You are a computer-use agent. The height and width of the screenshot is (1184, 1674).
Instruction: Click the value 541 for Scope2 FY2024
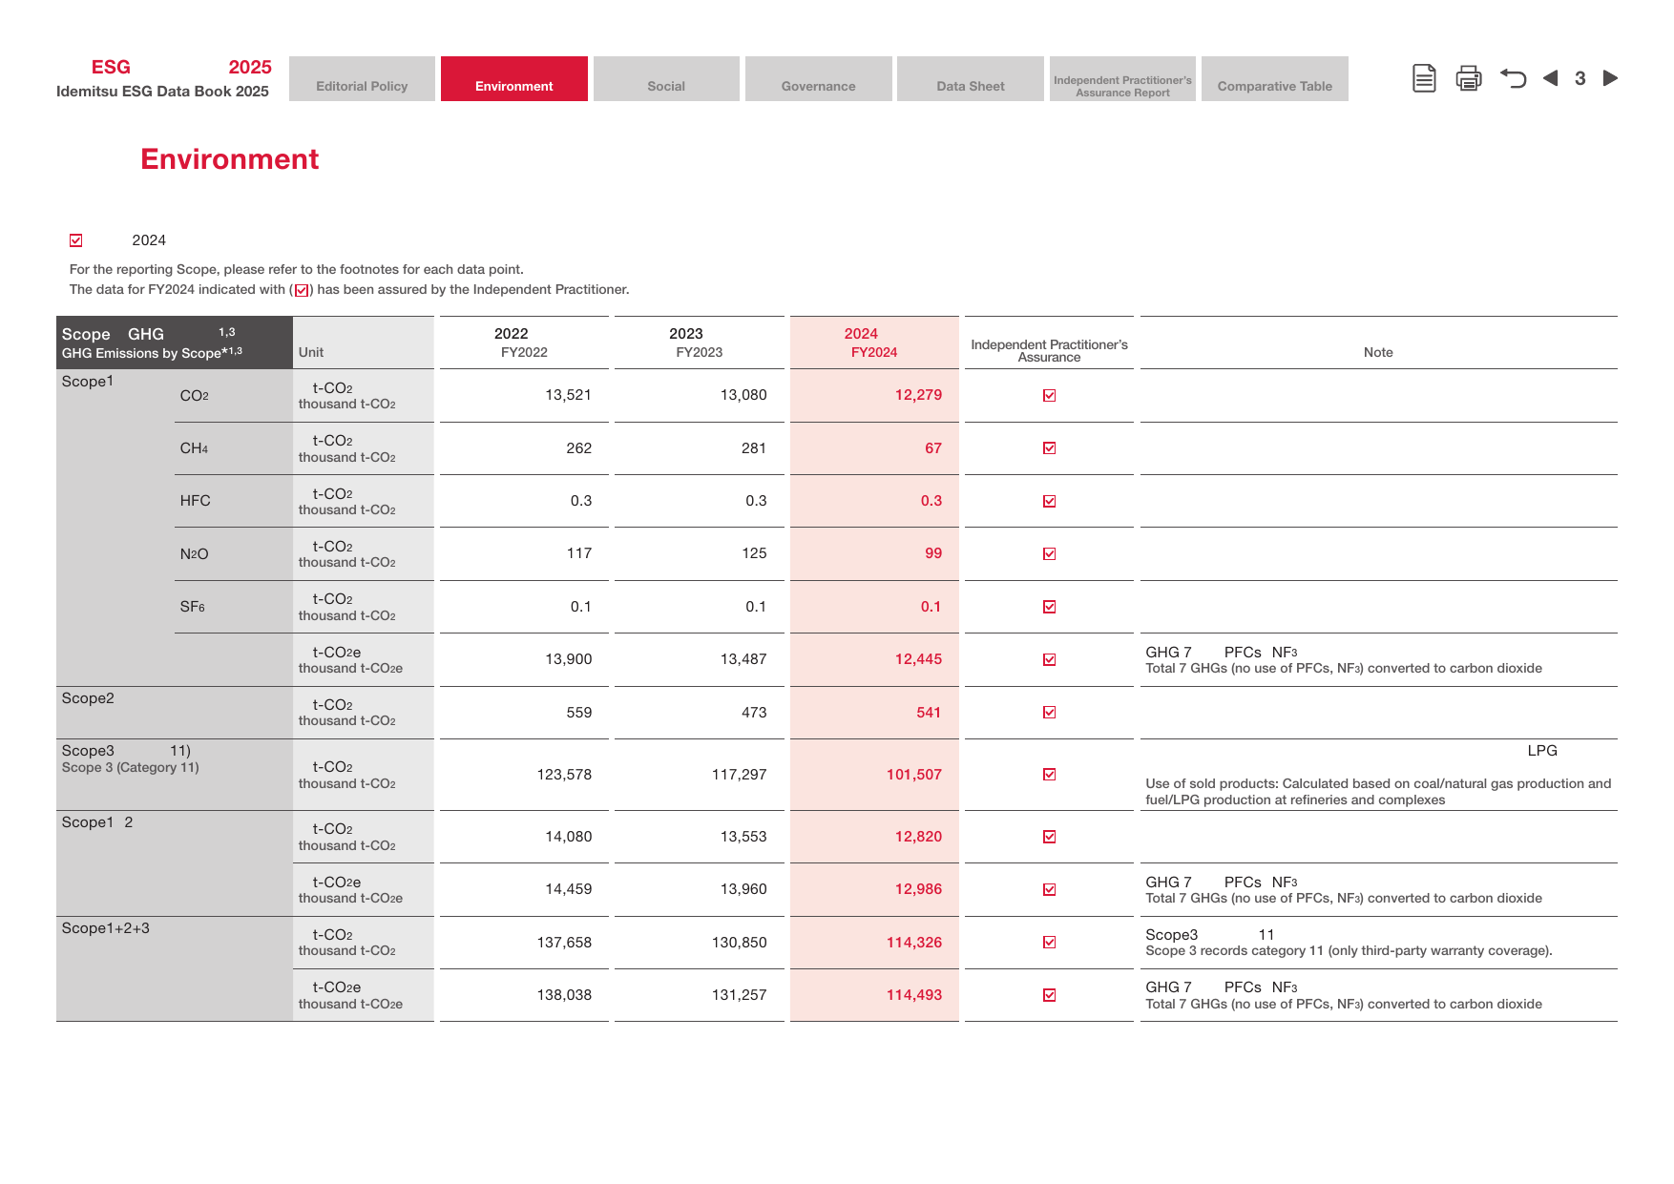coord(929,713)
